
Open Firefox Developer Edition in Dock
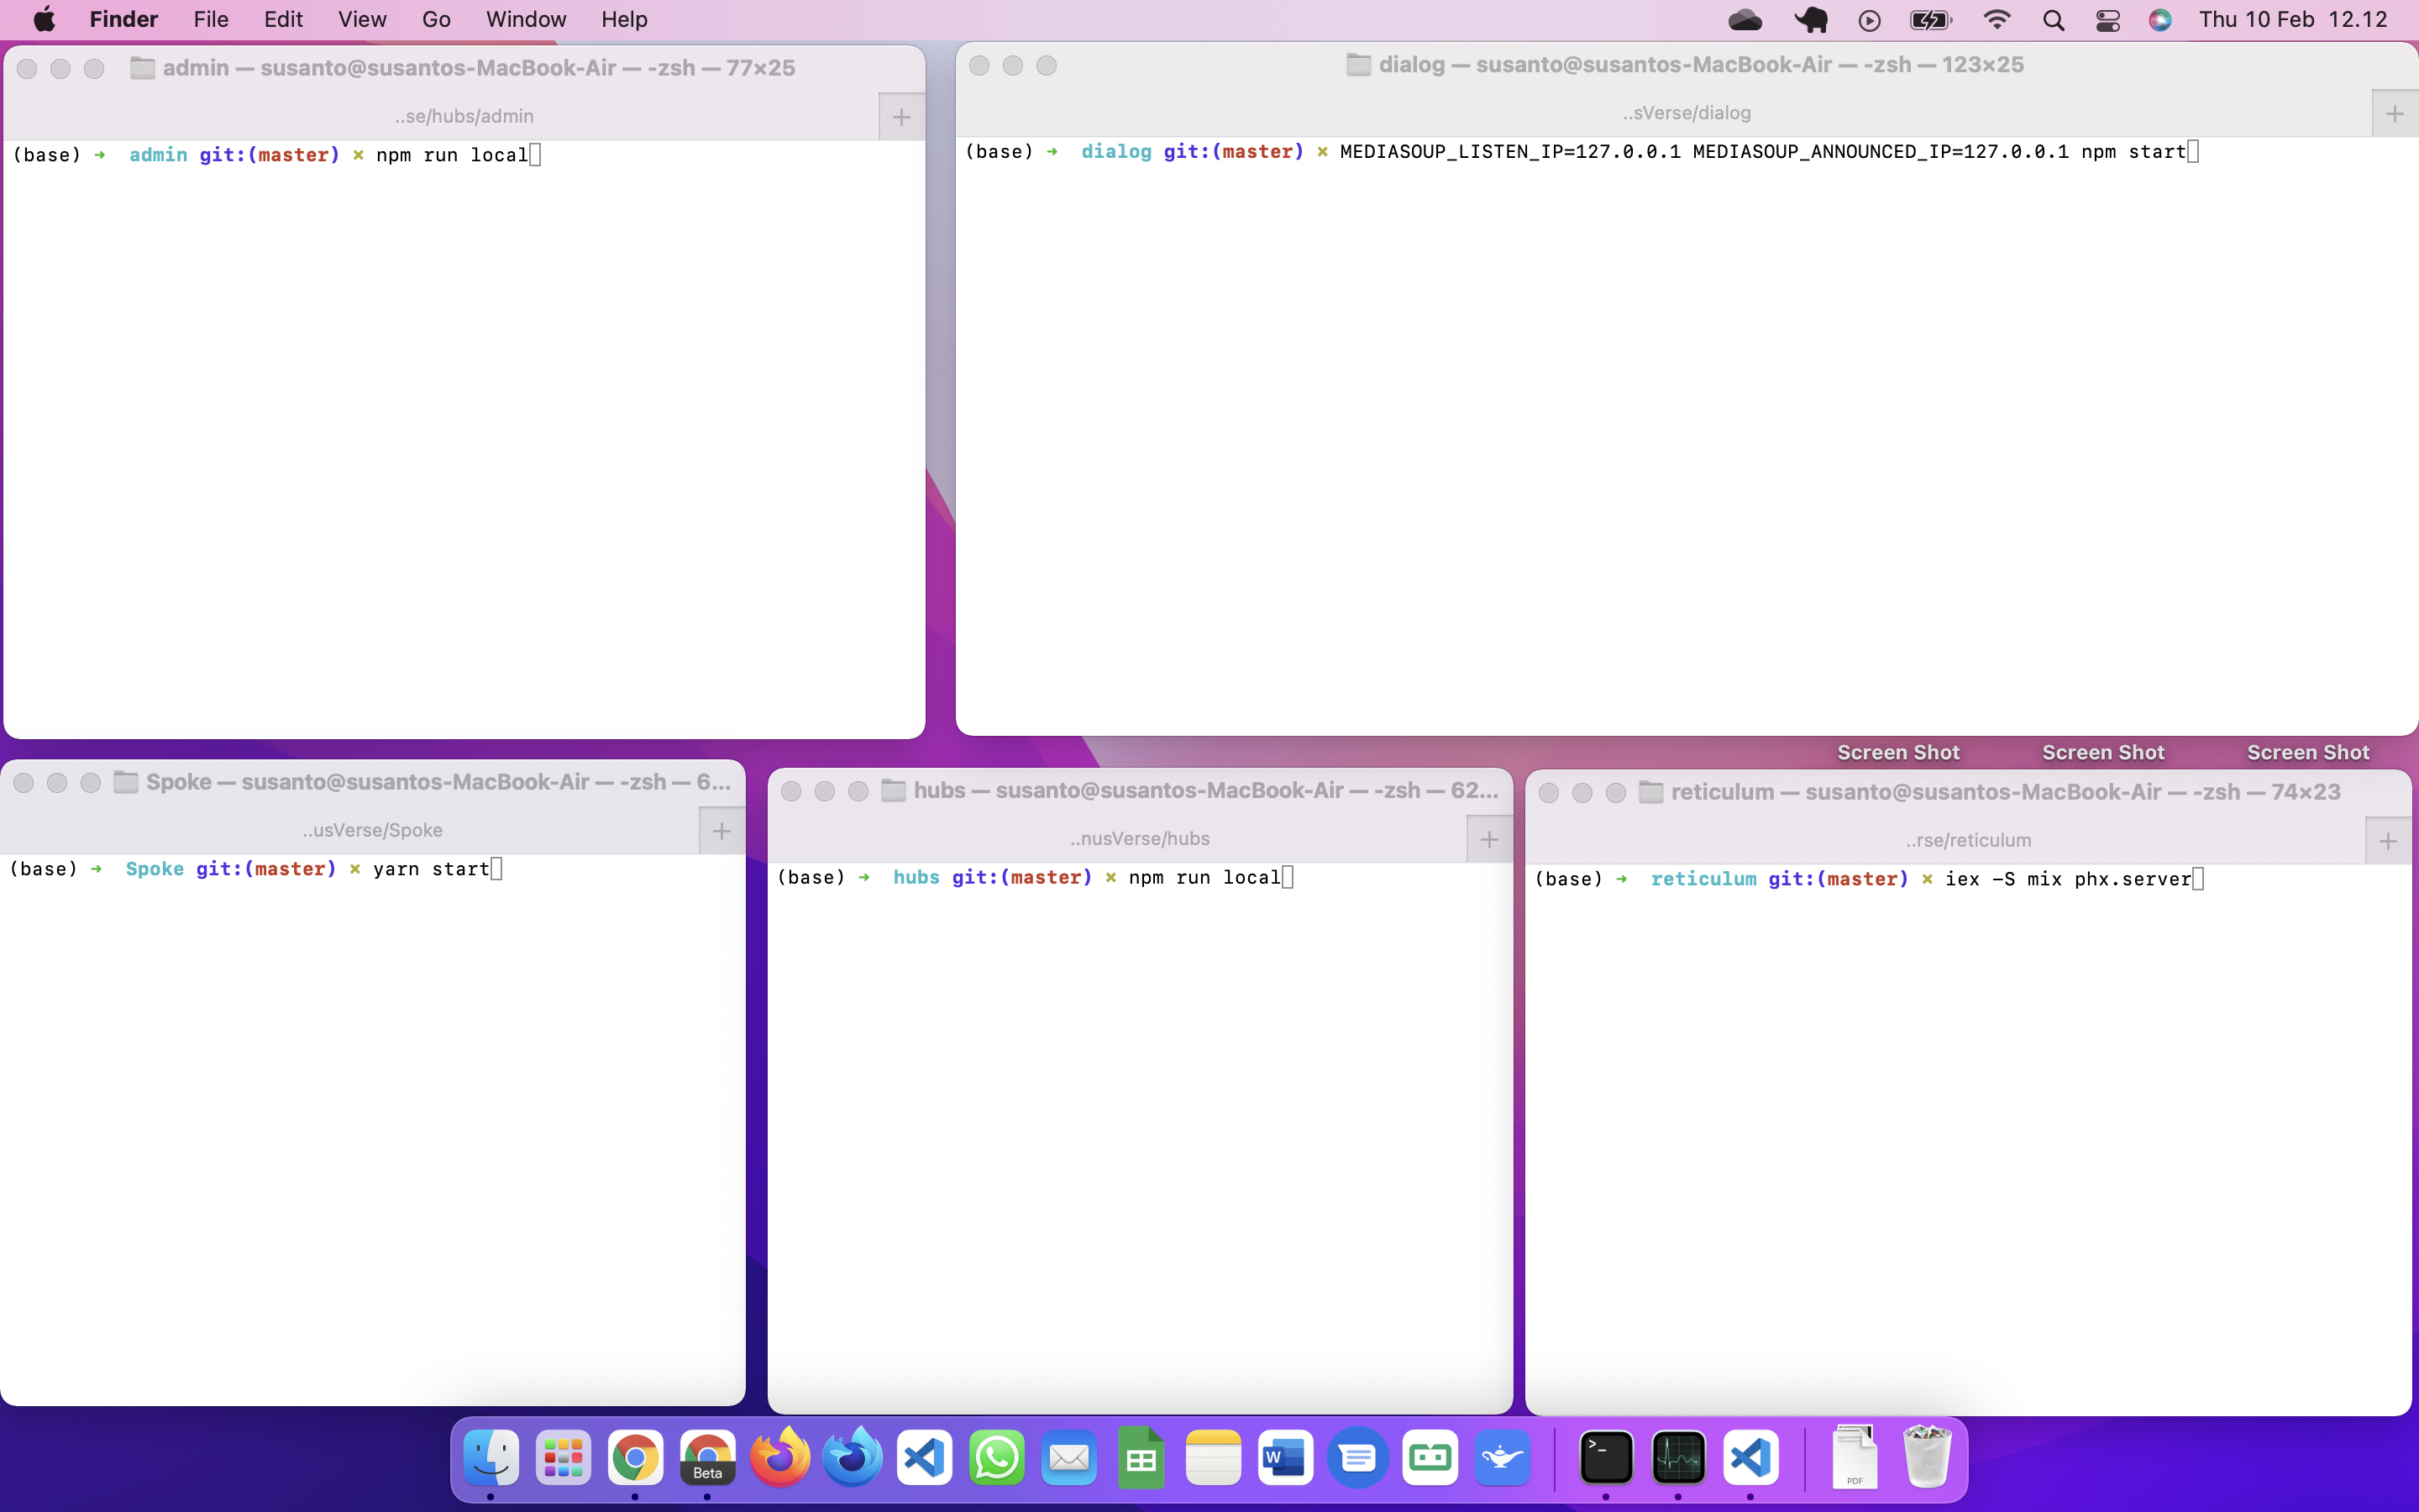click(853, 1458)
